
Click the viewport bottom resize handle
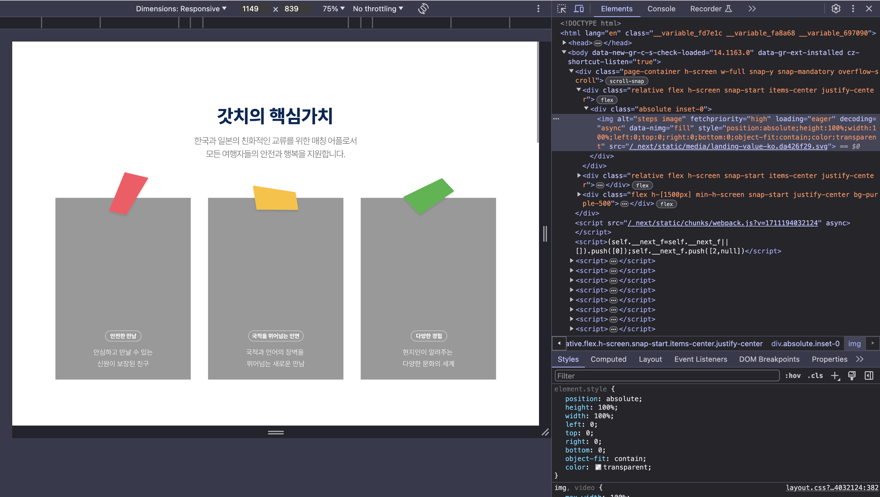276,432
